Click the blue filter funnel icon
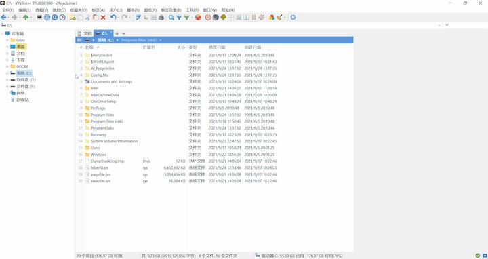The height and width of the screenshot is (259, 488). point(179,18)
